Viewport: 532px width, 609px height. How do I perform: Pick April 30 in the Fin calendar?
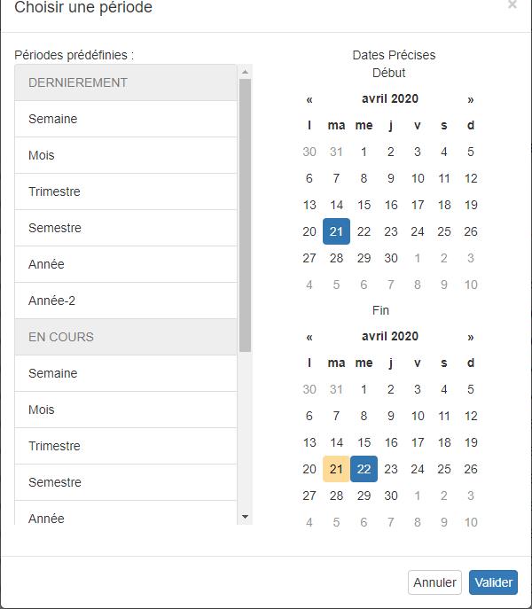(390, 496)
